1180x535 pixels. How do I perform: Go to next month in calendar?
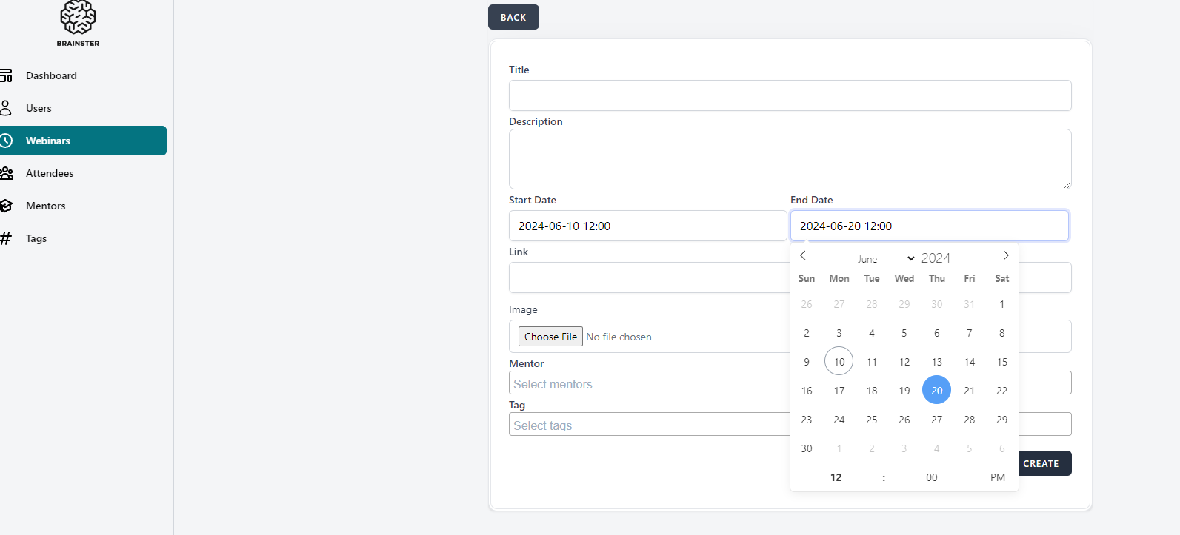(1005, 256)
